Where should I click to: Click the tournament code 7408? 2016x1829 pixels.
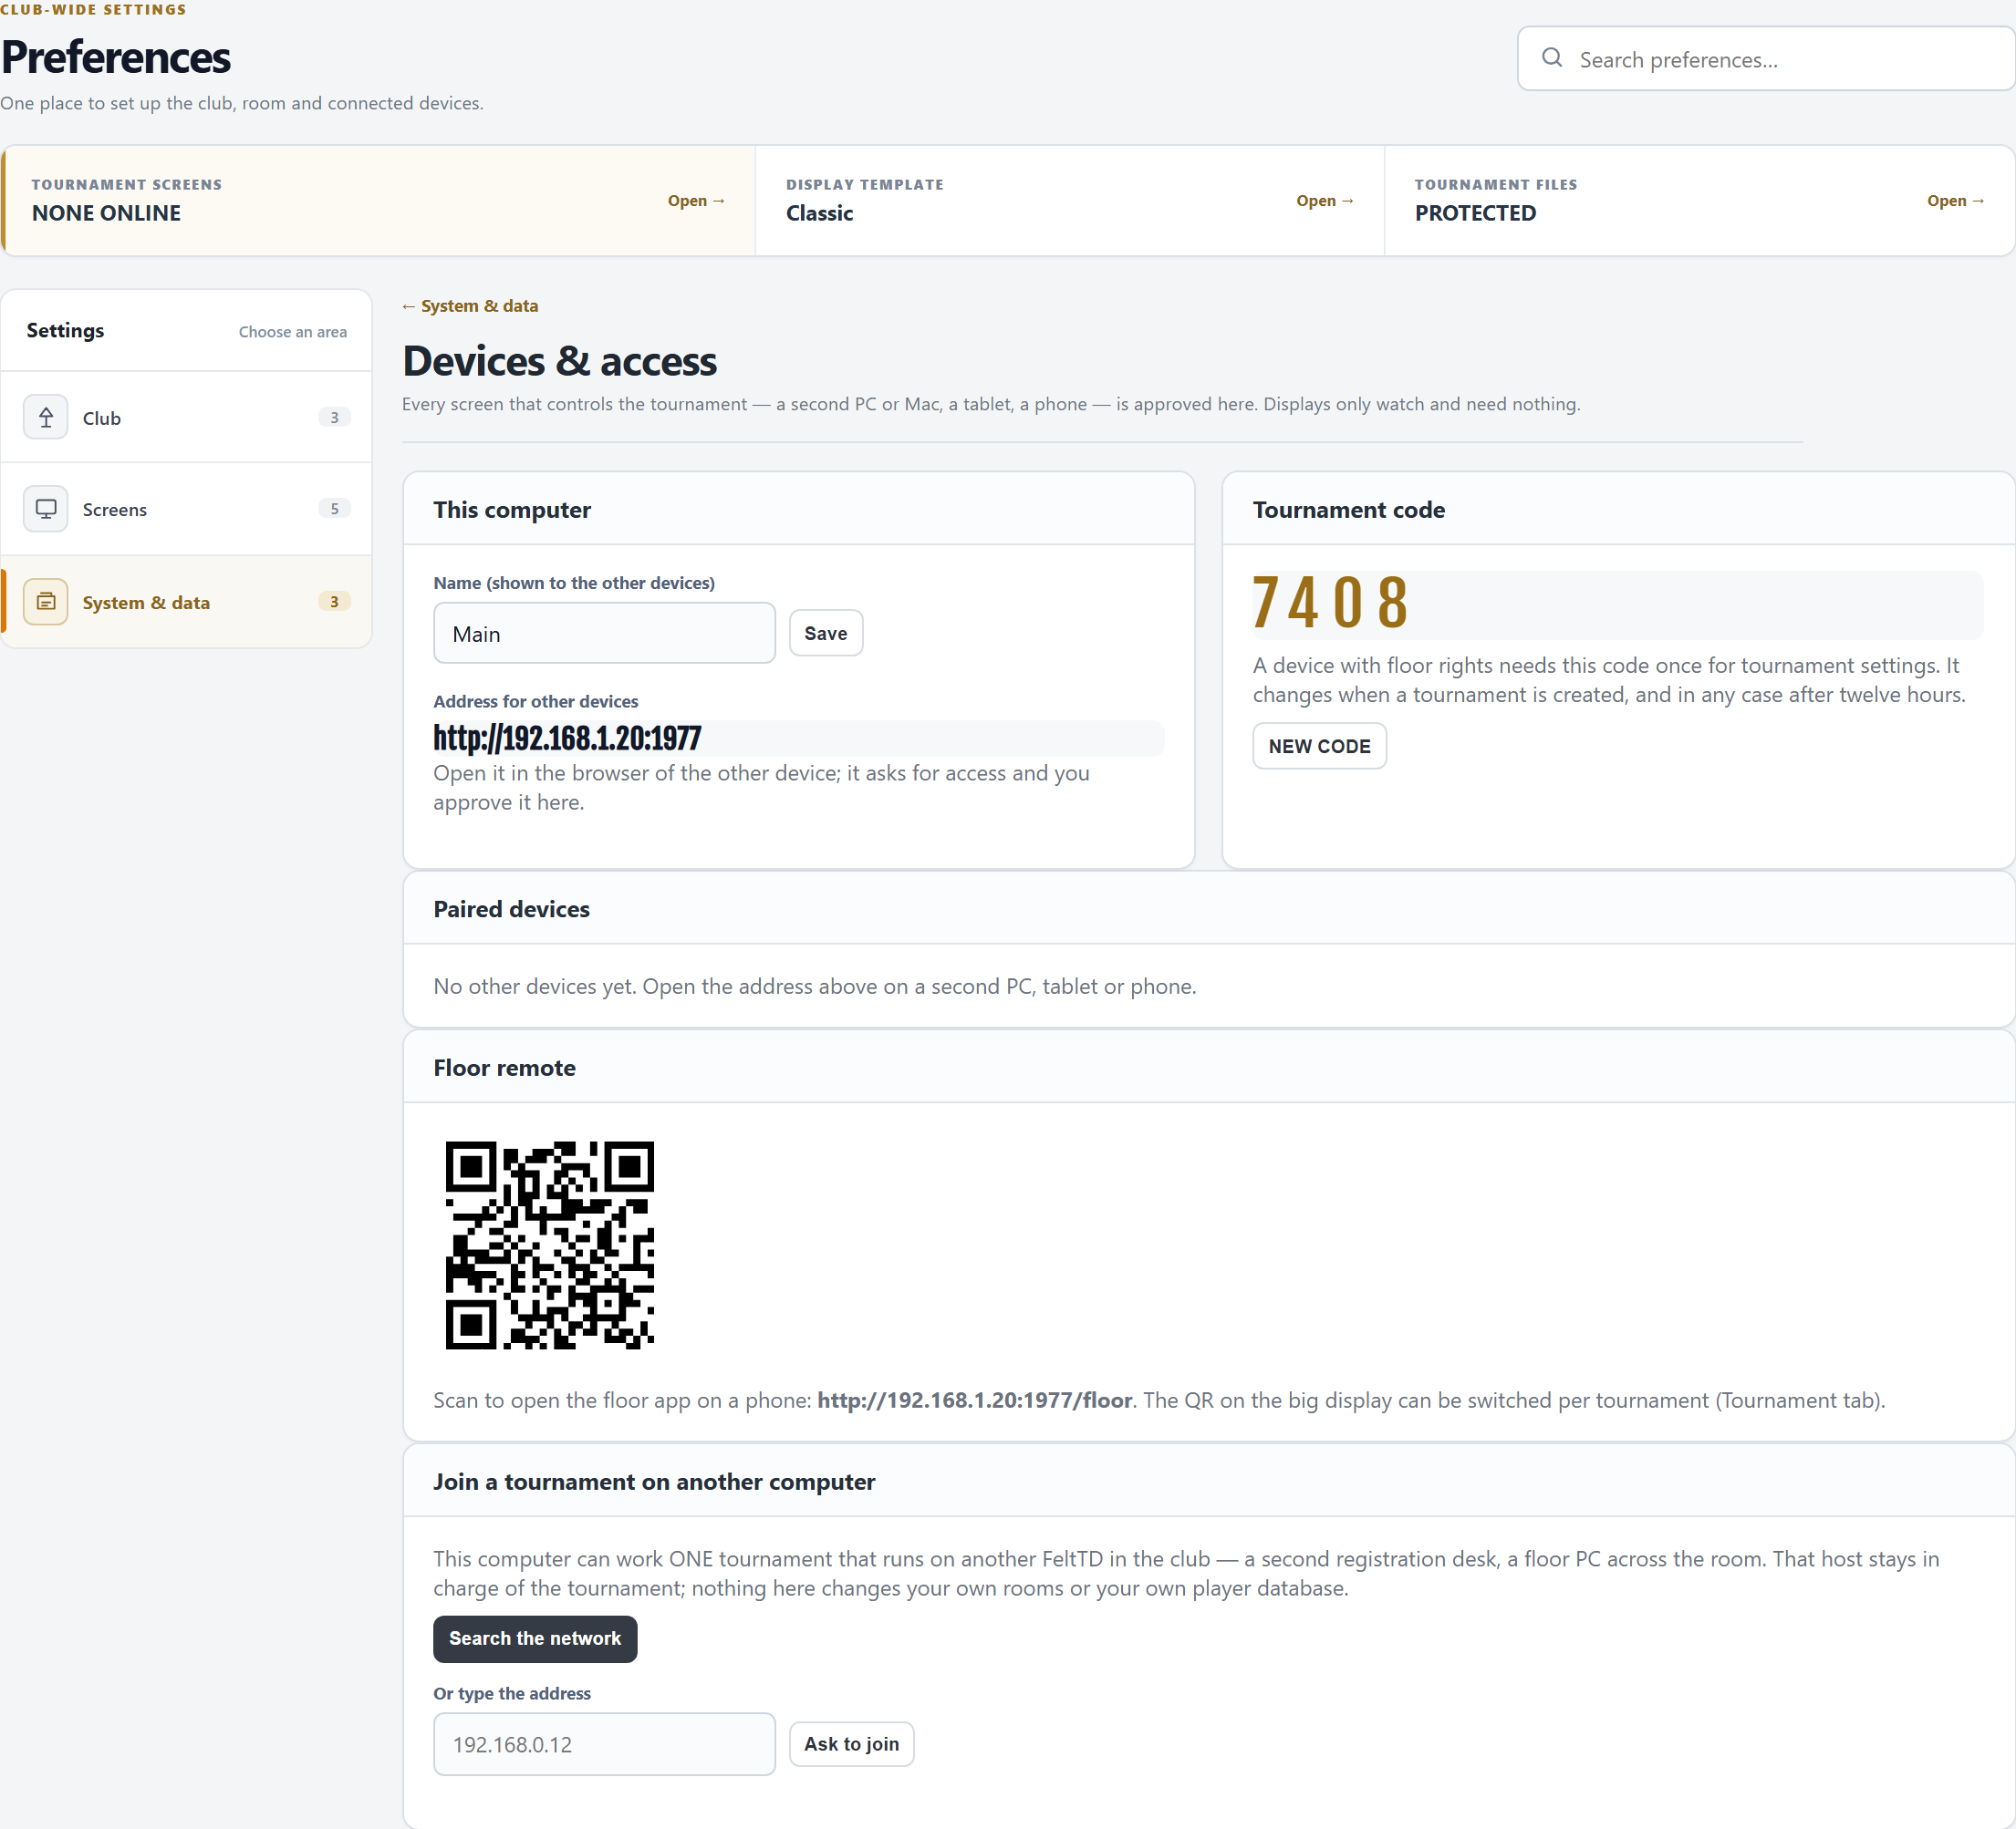(x=1331, y=604)
